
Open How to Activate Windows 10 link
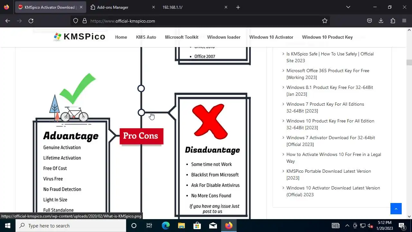334,158
